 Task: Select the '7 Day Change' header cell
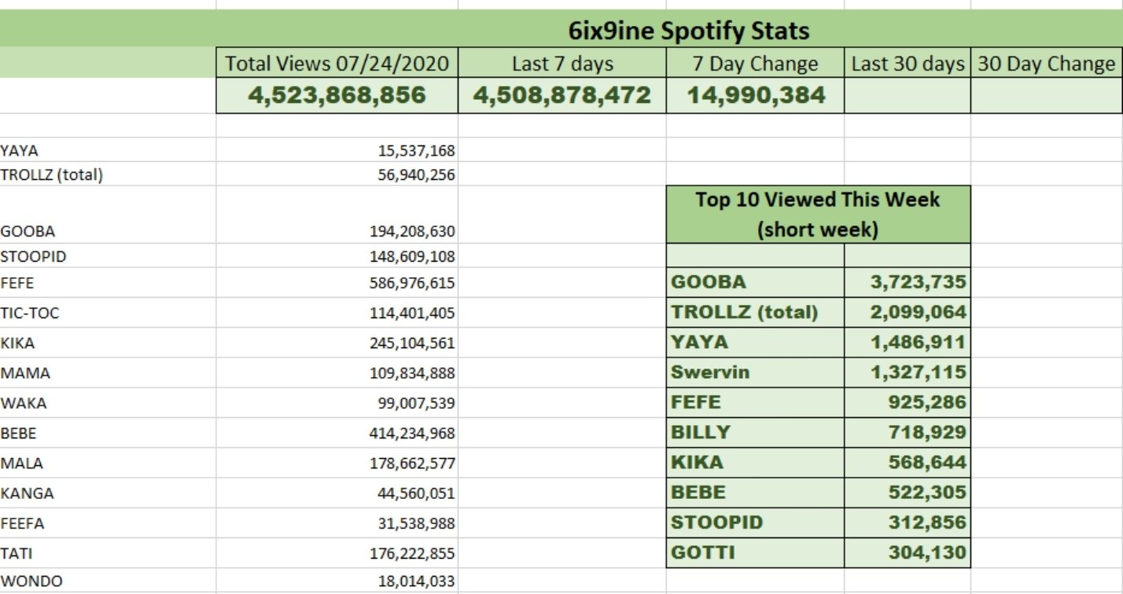[x=755, y=64]
